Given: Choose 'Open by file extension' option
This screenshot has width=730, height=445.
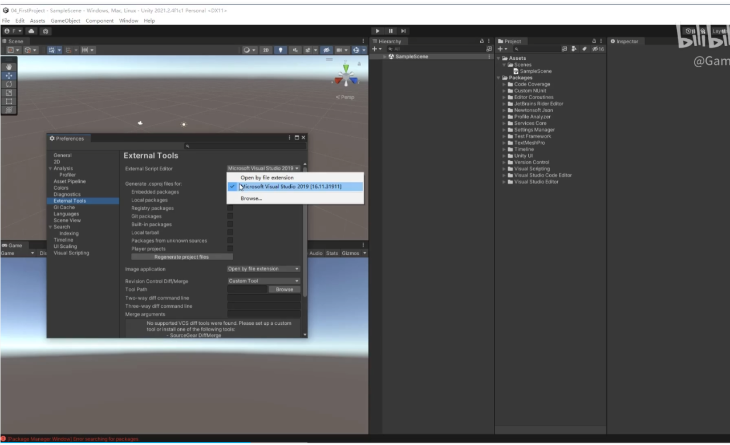Looking at the screenshot, I should (267, 178).
